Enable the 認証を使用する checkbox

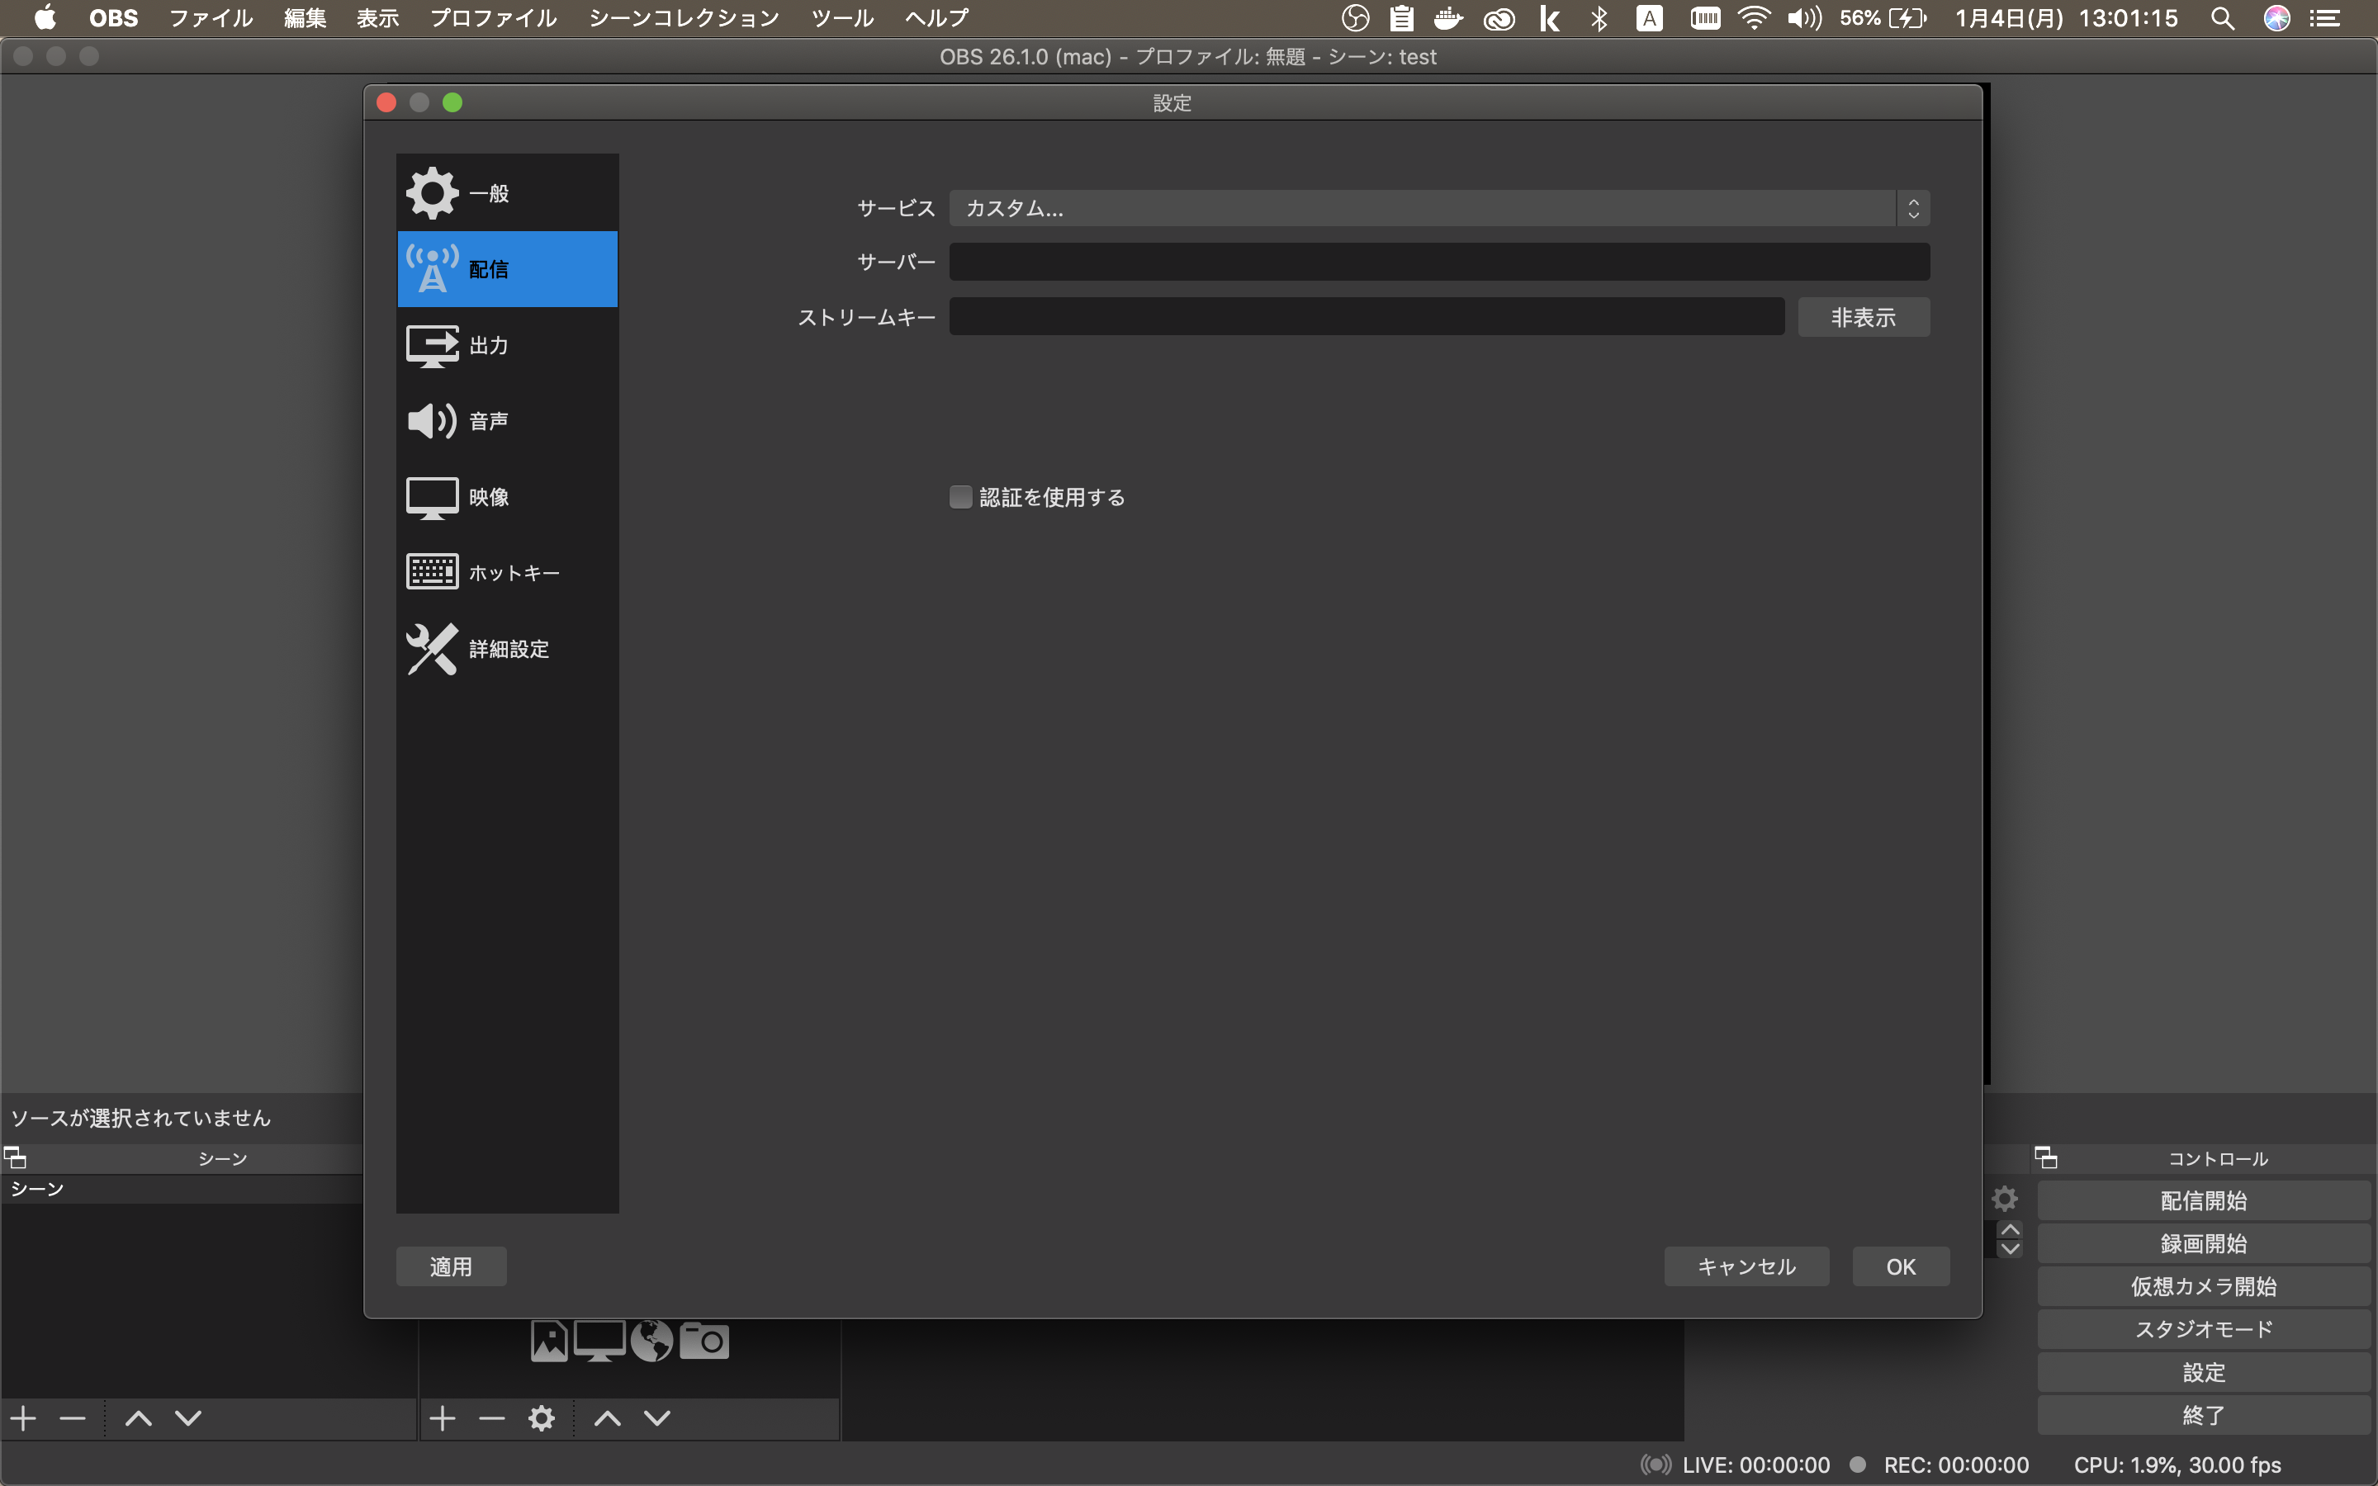(960, 497)
